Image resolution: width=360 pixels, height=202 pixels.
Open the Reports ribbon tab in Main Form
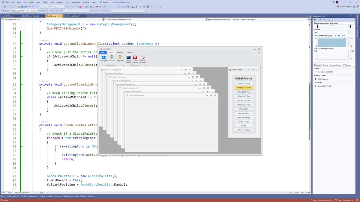point(129,52)
